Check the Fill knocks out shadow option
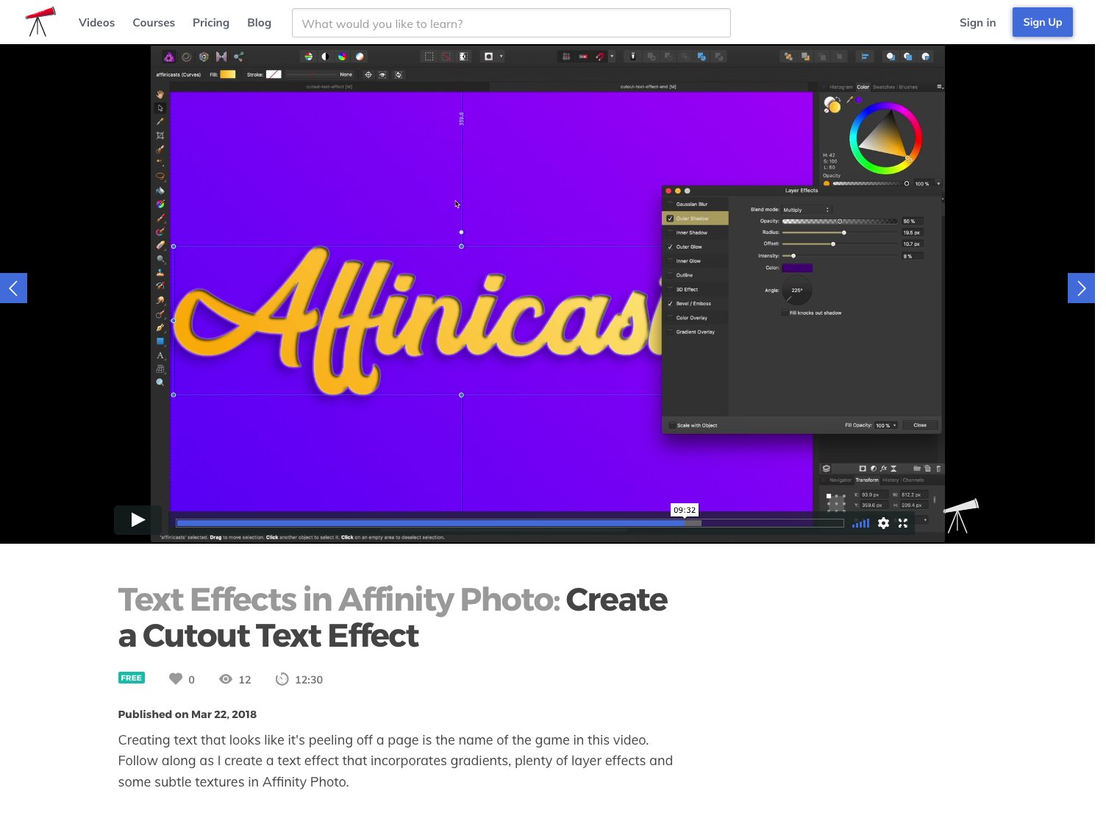Image resolution: width=1106 pixels, height=813 pixels. point(785,312)
